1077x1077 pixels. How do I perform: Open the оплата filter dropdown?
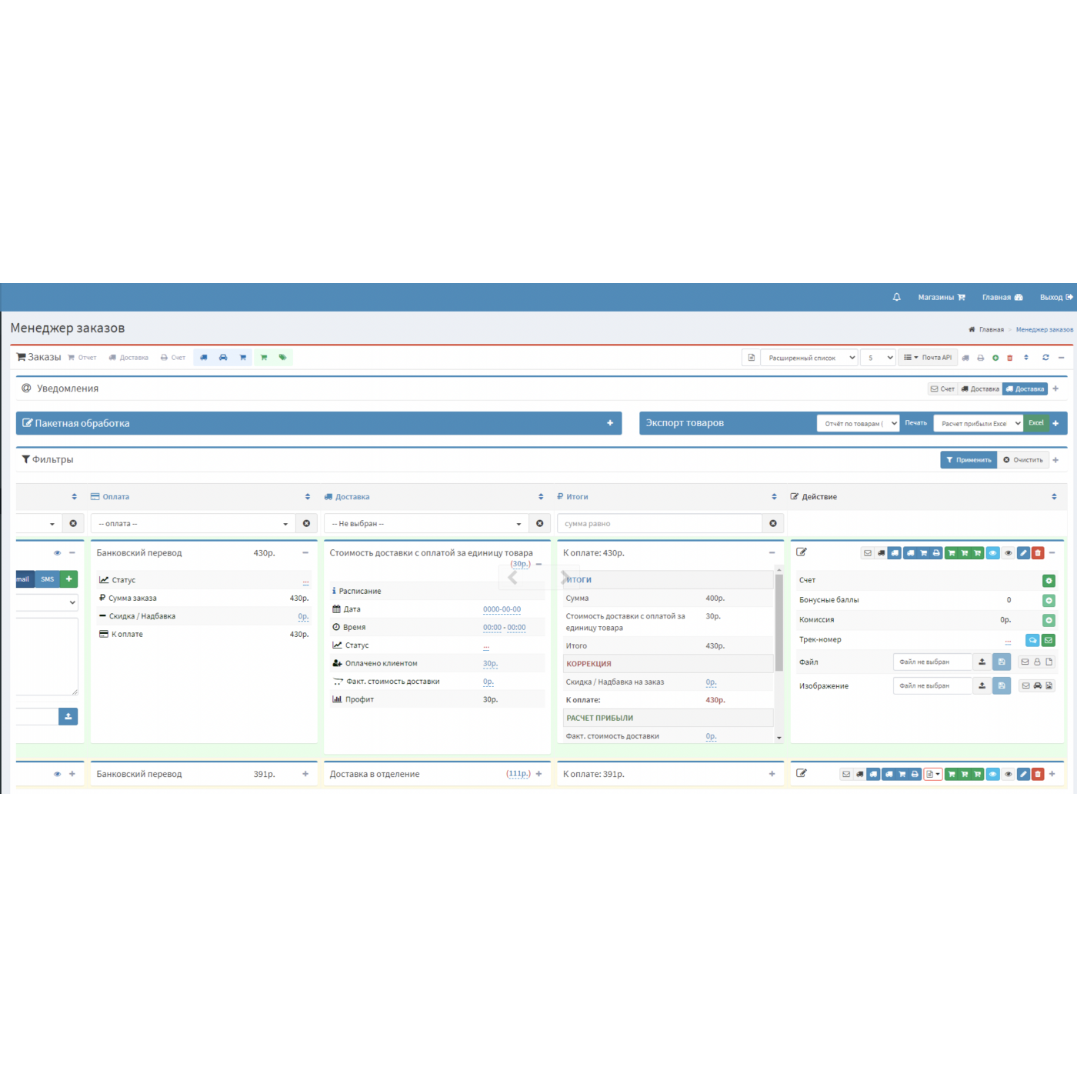(193, 524)
